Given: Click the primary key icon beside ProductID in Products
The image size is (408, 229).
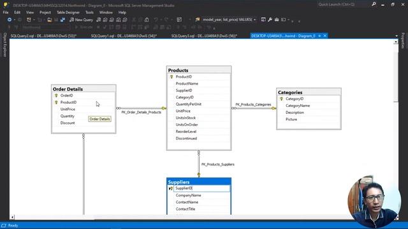Looking at the screenshot, I should 171,77.
